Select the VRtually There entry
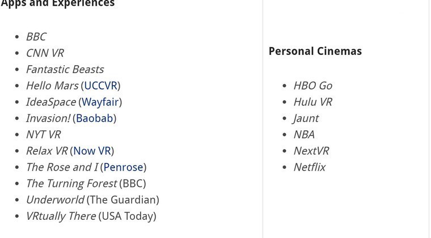Viewport: 431px width, 238px height. 91,216
